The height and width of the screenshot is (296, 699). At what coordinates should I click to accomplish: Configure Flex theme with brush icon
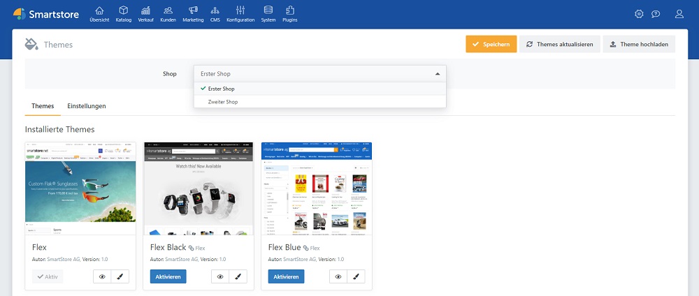click(x=120, y=276)
